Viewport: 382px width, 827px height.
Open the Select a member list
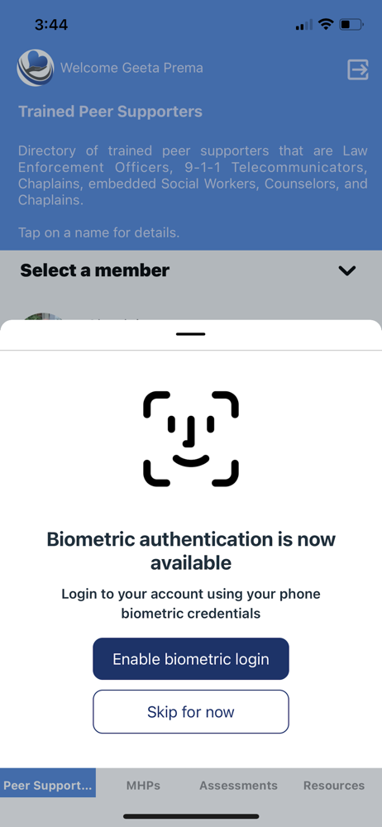[191, 270]
